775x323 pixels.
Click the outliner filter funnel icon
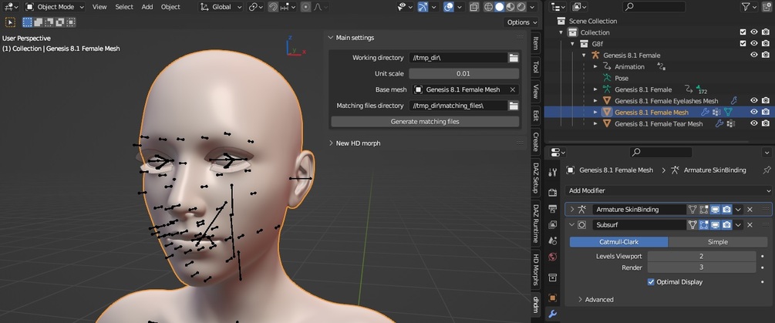[x=746, y=7]
